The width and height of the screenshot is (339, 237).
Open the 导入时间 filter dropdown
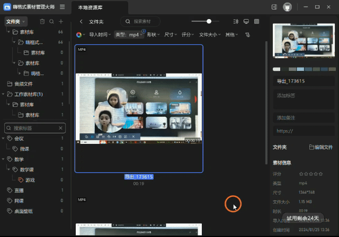pyautogui.click(x=100, y=35)
